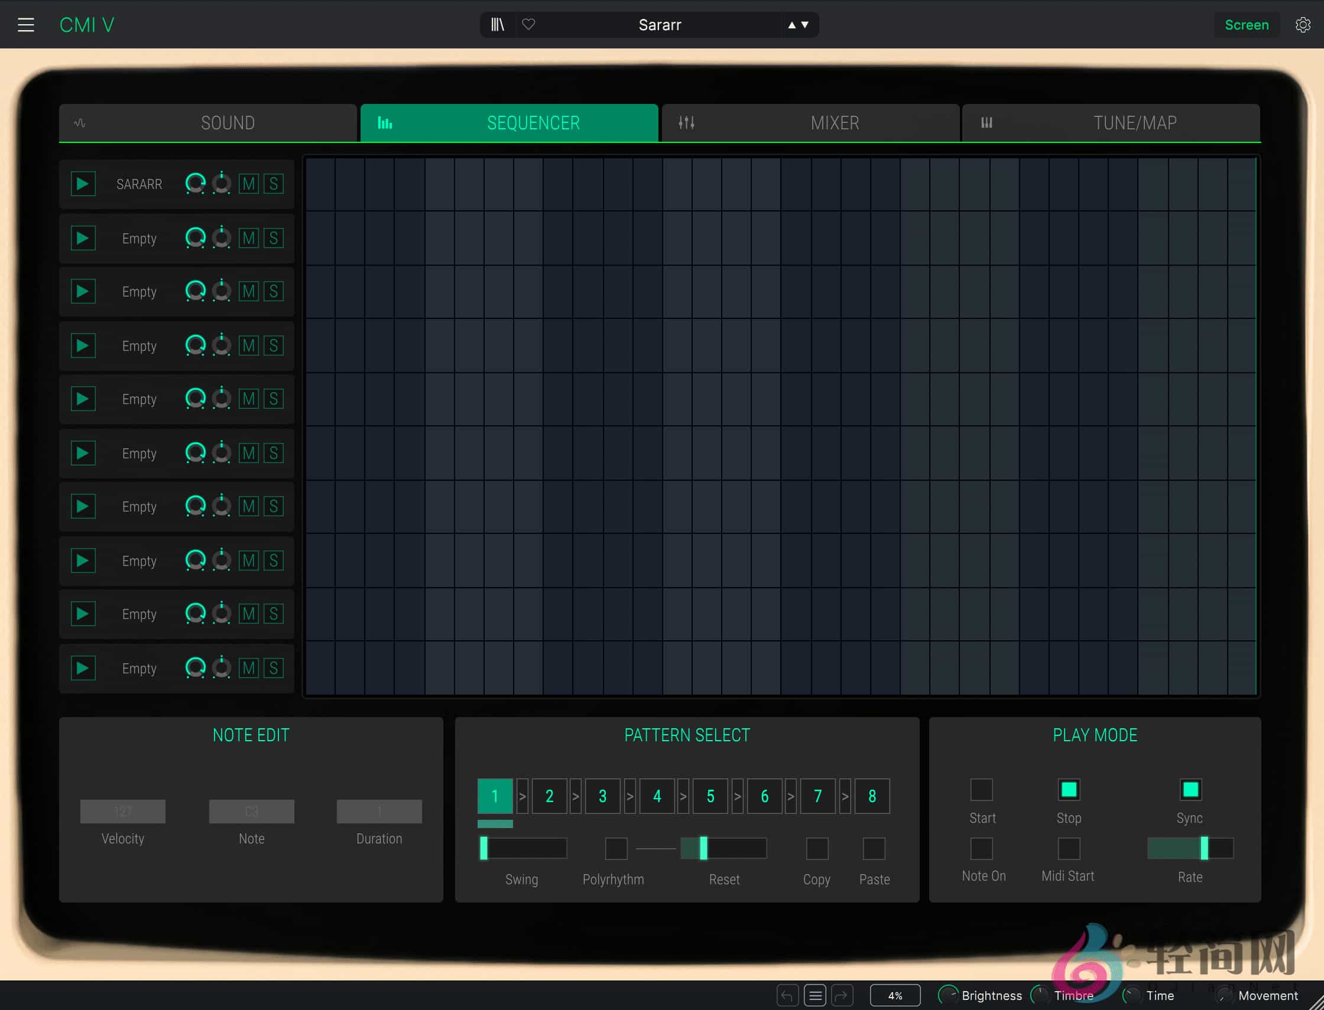Click the undo arrow in bottom bar
The width and height of the screenshot is (1324, 1010).
[787, 995]
